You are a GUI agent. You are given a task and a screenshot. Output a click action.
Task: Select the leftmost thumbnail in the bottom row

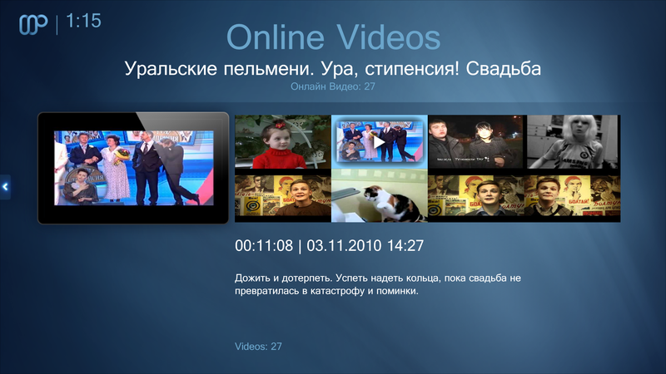click(x=282, y=198)
